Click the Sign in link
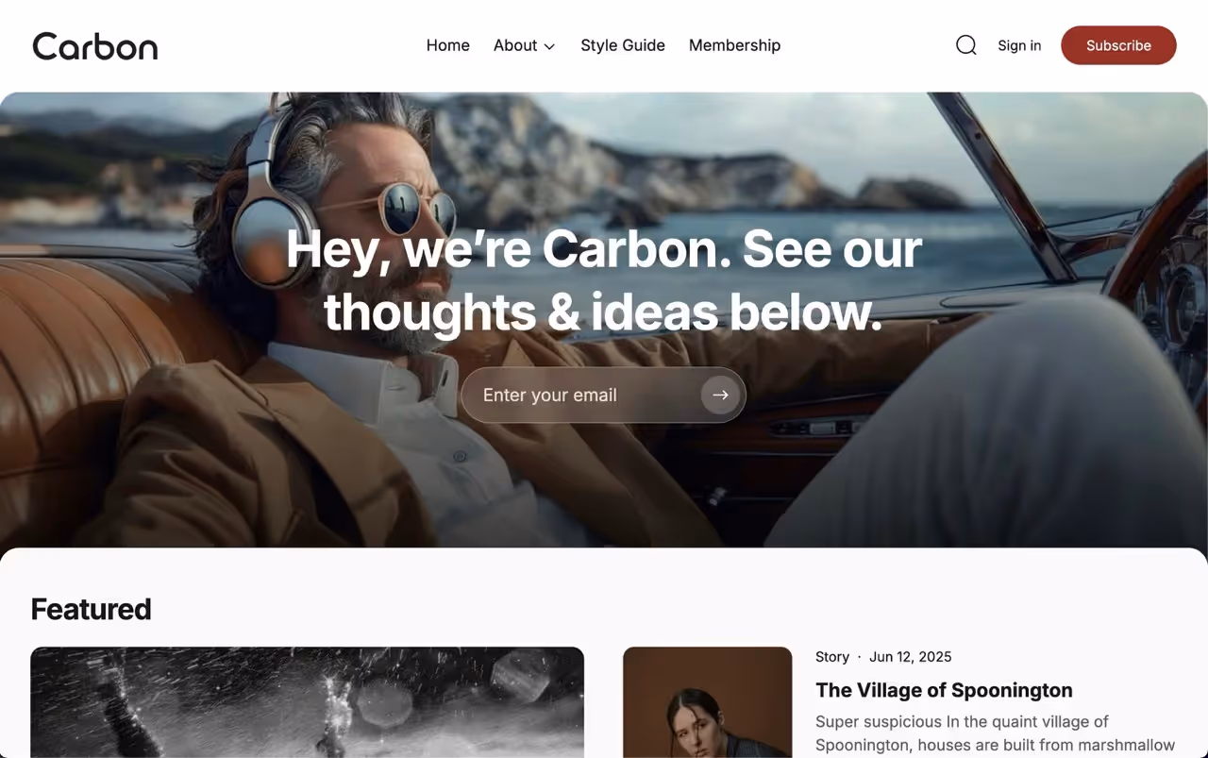Screen dimensions: 1208x758 tap(1019, 45)
